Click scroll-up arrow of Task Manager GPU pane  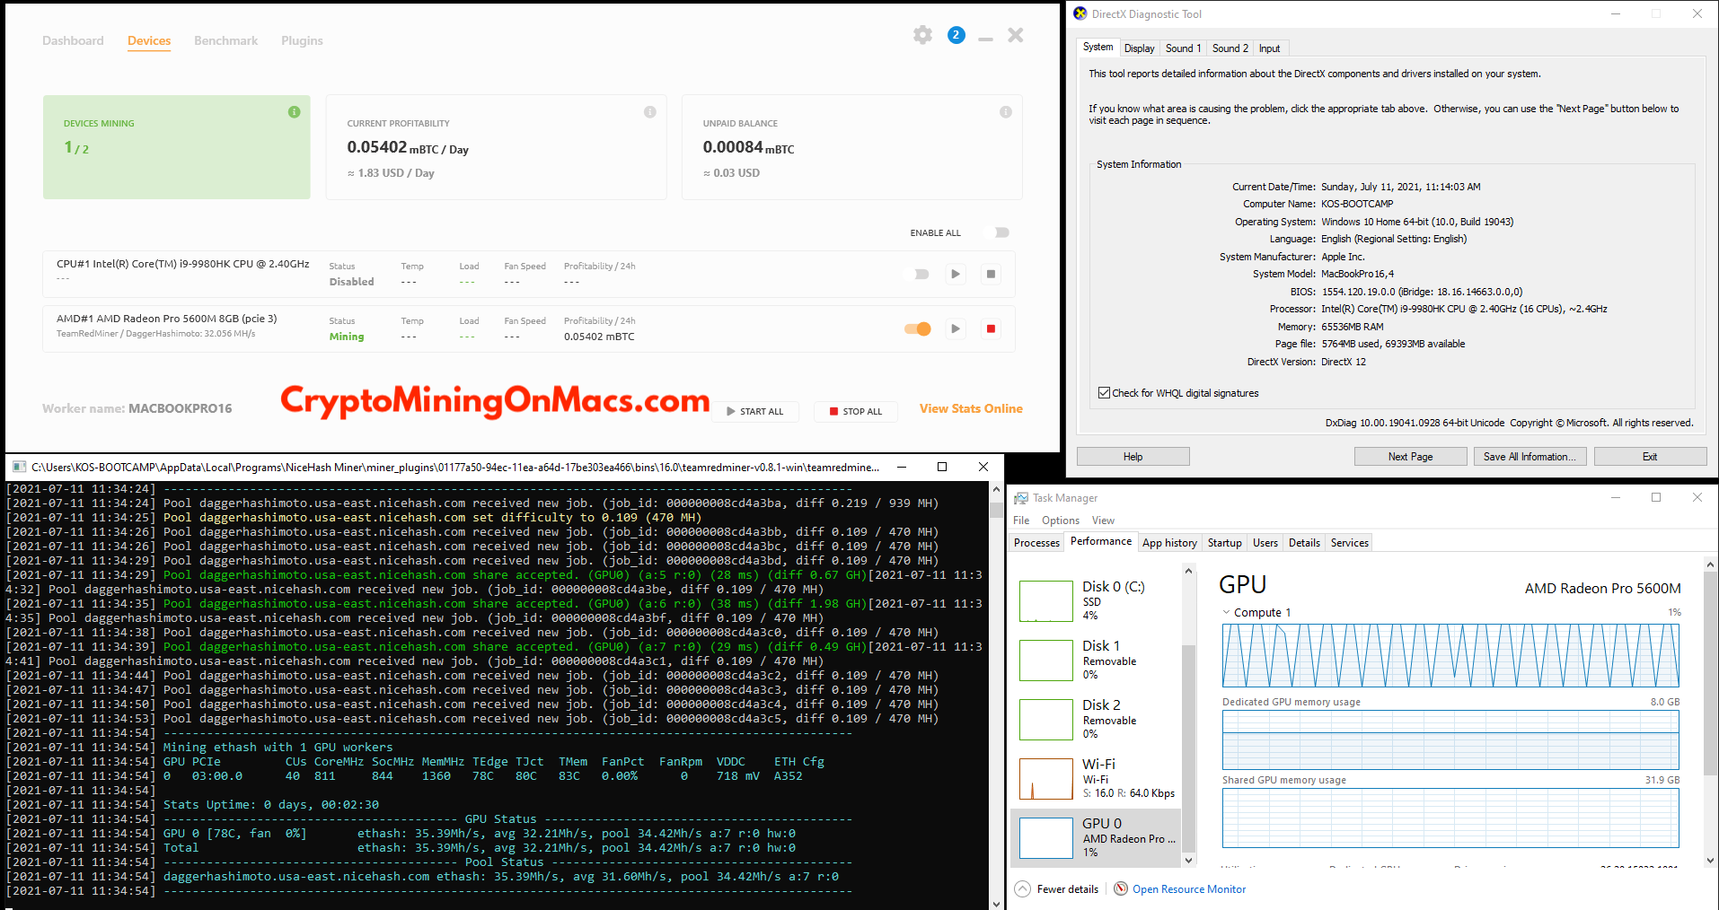[x=1710, y=564]
